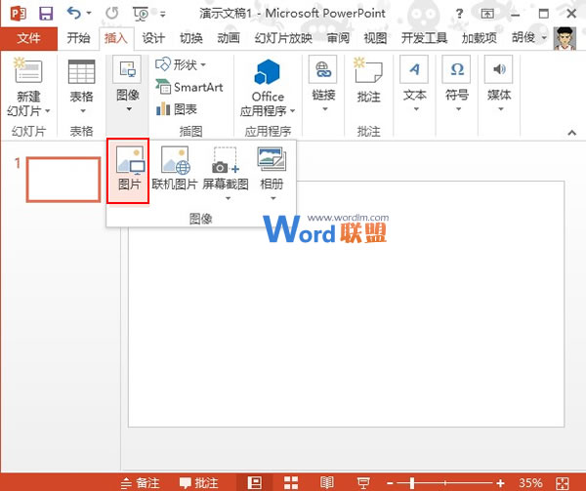The width and height of the screenshot is (586, 491).
Task: Click the Redo/Repeat icon
Action: pyautogui.click(x=111, y=14)
